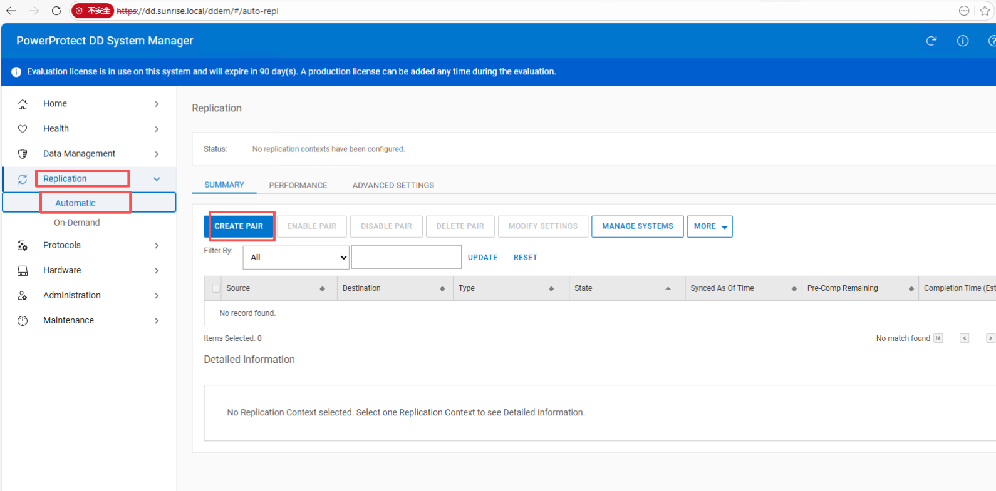This screenshot has height=491, width=996.
Task: Refresh System Manager using header refresh icon
Action: click(931, 41)
